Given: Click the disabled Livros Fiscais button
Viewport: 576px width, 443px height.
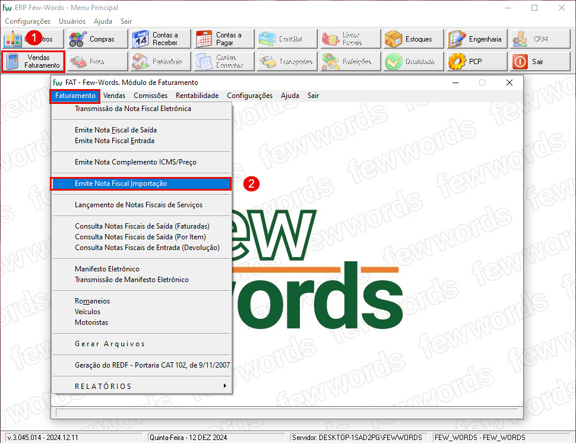Looking at the screenshot, I should tap(350, 39).
